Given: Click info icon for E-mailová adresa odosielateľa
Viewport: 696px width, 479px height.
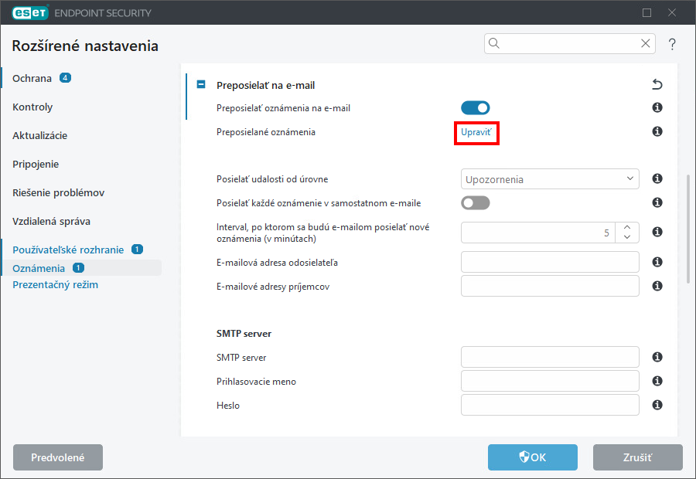Looking at the screenshot, I should (x=657, y=262).
